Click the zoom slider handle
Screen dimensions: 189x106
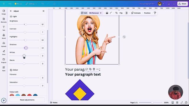pyautogui.click(x=152, y=102)
